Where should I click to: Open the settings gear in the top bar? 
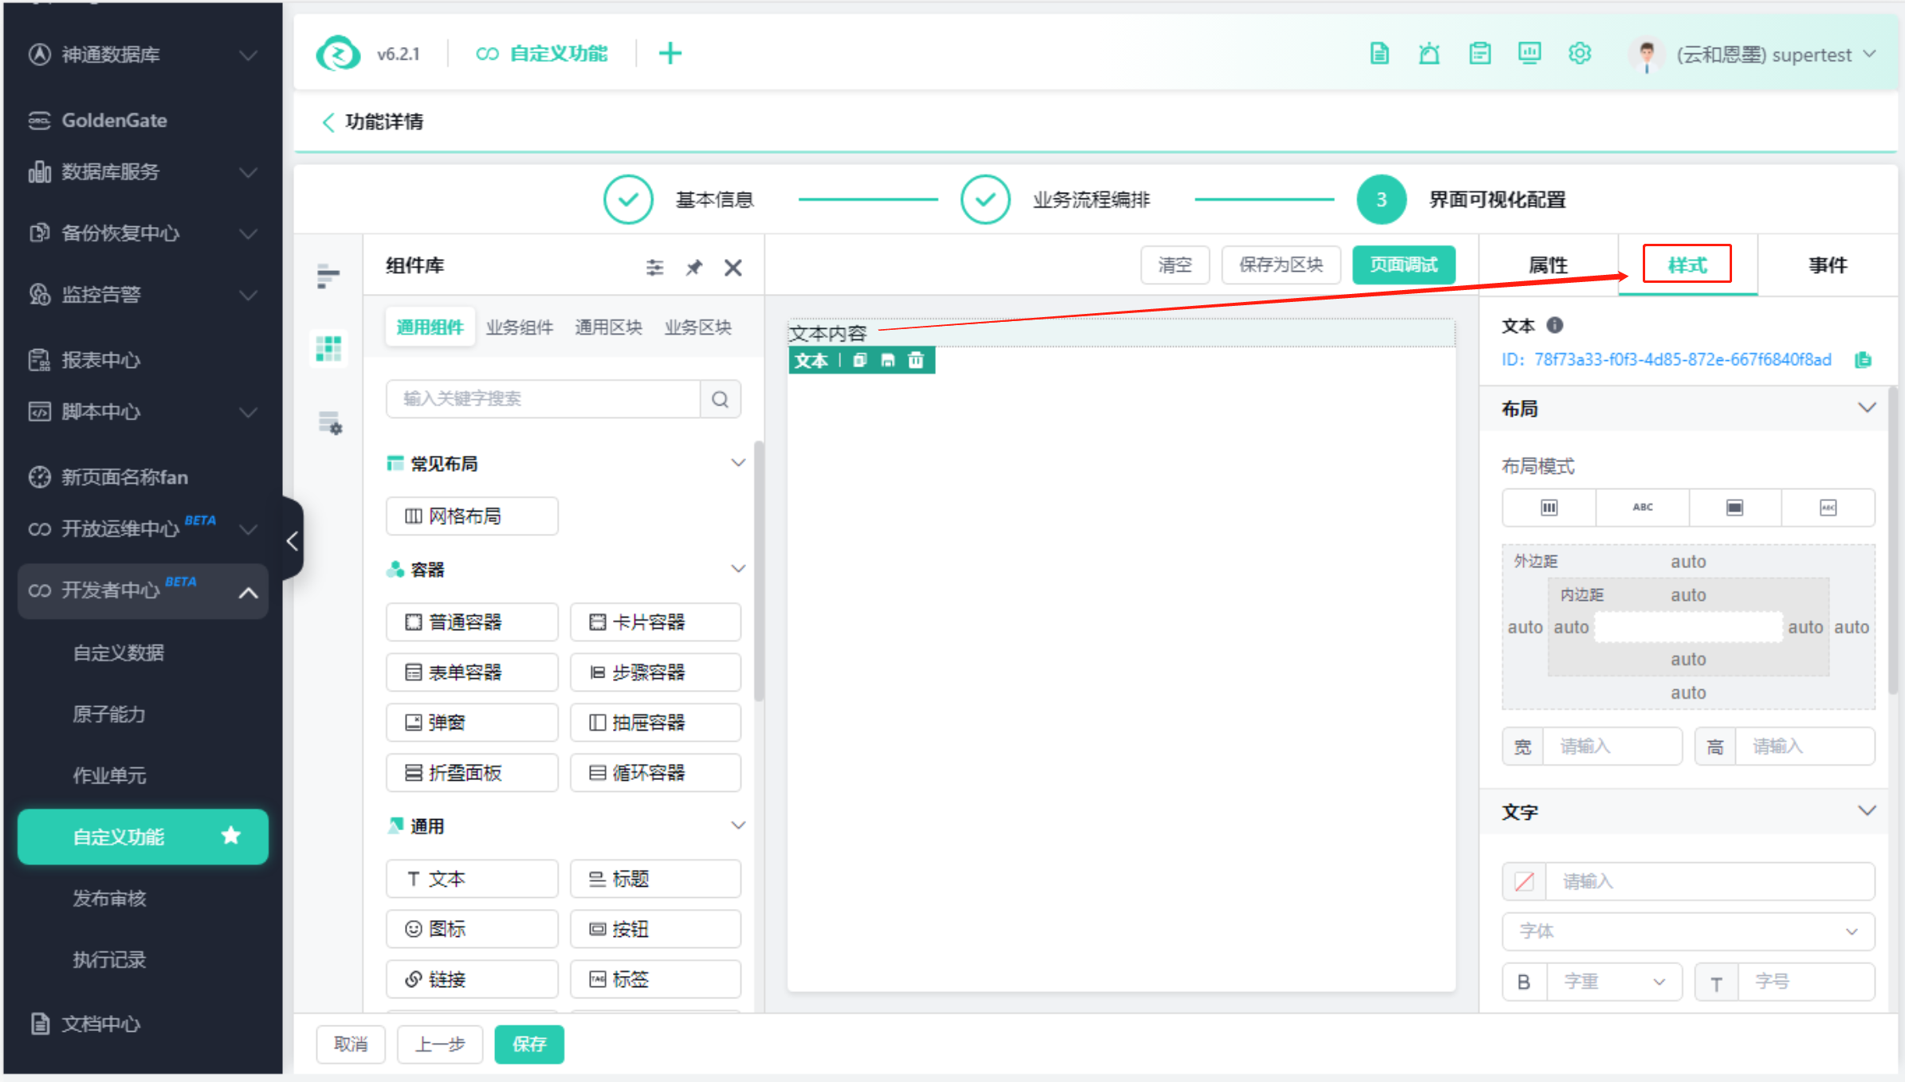[1579, 54]
